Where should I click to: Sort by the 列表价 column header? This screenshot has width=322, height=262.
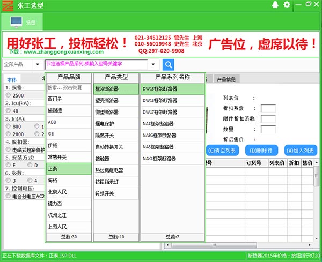click(277, 163)
